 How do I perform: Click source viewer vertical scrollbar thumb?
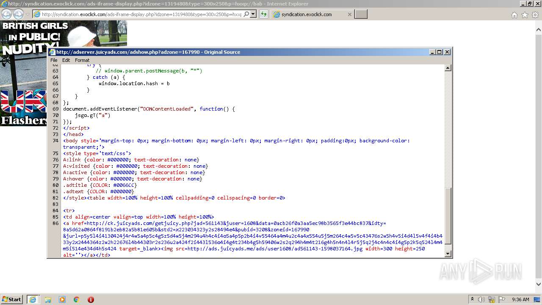[x=448, y=216]
